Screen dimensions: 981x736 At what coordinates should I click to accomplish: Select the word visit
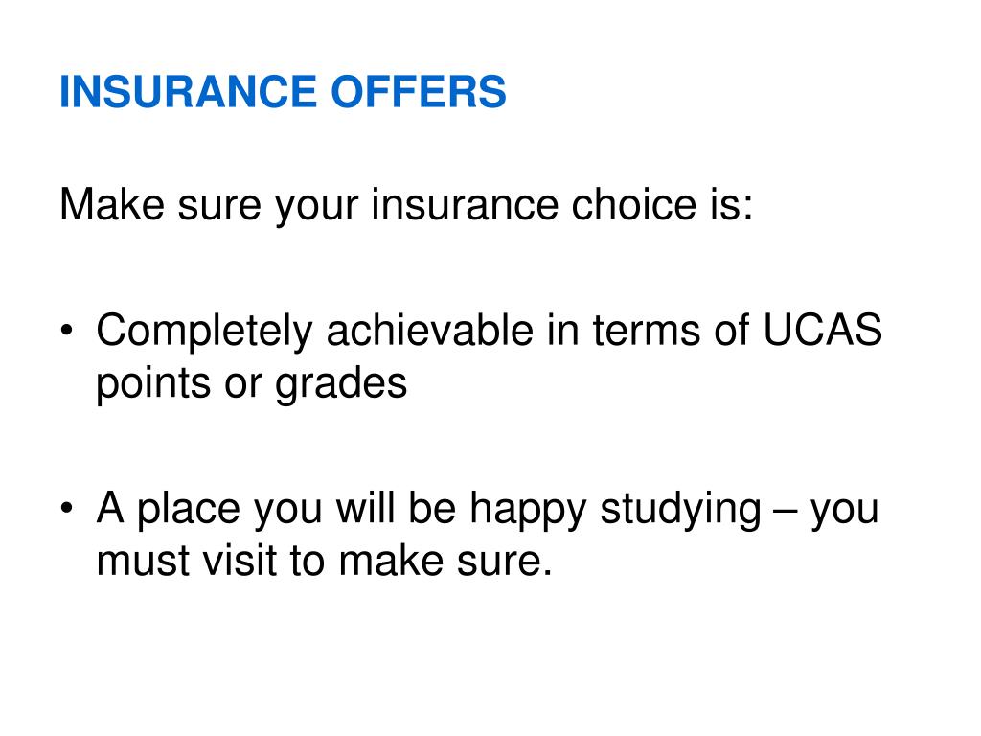[240, 560]
